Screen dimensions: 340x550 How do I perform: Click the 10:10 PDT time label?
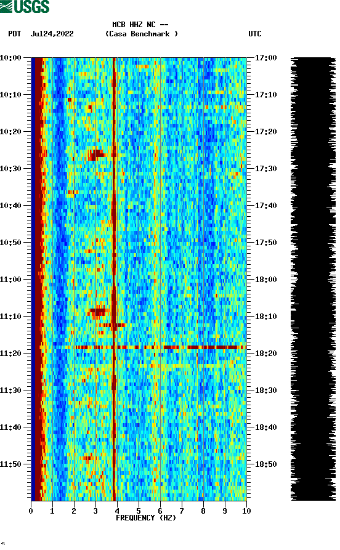point(11,94)
